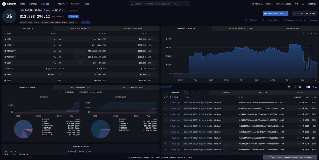The height and width of the screenshot is (160, 319).
Task: Click the blue Share button
Action: tap(73, 16)
